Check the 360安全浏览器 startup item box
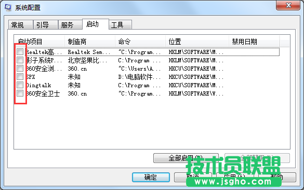 [20, 69]
